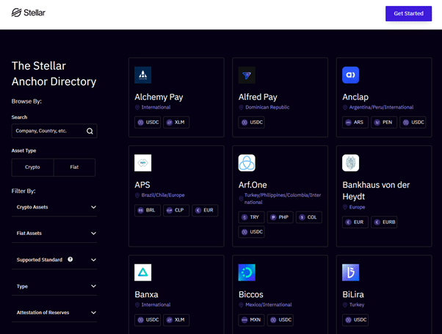
Task: Click the Banxa logo icon
Action: tap(143, 272)
